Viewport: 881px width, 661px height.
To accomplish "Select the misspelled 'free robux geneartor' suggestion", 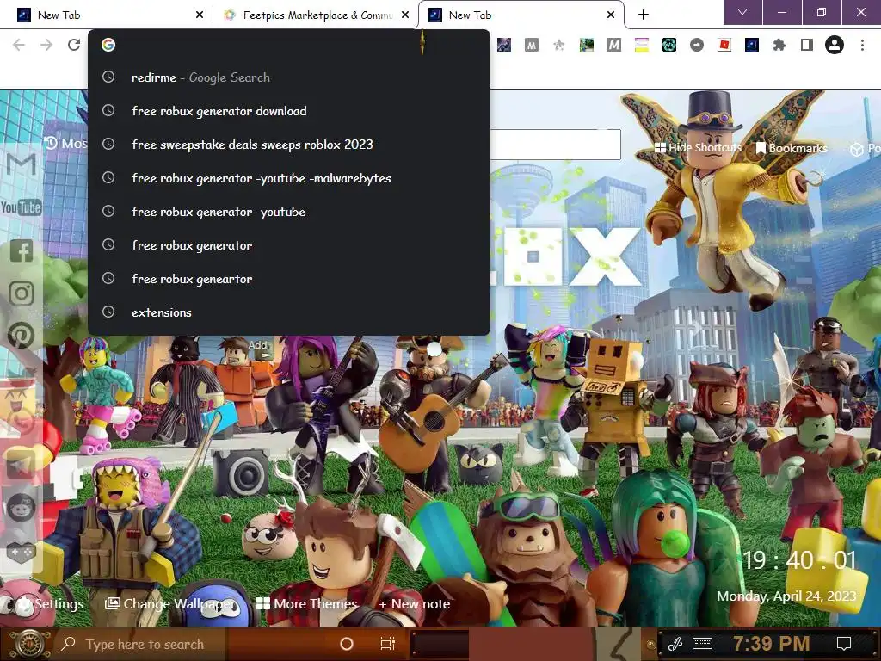I will click(289, 279).
